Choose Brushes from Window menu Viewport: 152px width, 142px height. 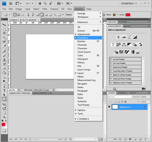pos(88,41)
